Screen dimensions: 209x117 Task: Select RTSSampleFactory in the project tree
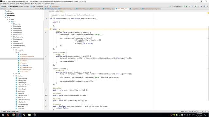(x=27, y=67)
